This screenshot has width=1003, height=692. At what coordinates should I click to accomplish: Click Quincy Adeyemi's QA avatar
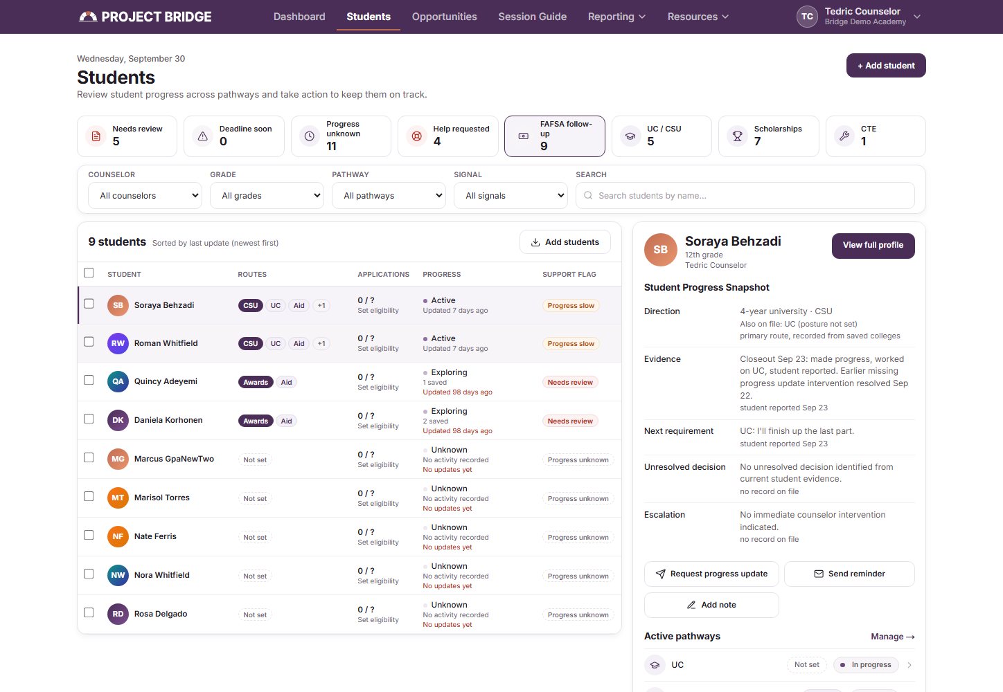118,382
